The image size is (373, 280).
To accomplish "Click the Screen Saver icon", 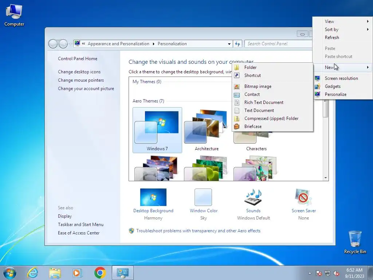I will click(x=303, y=197).
